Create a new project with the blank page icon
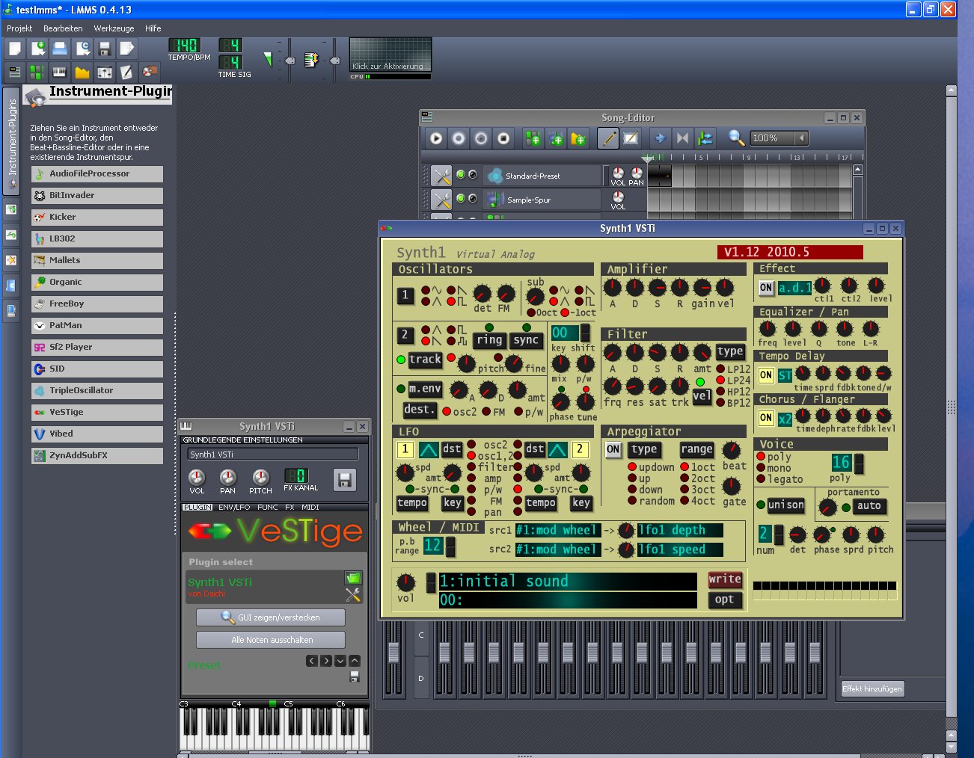The width and height of the screenshot is (974, 758). [15, 49]
